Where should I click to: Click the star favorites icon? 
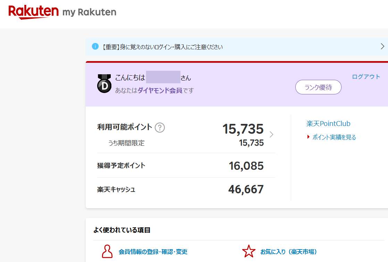click(249, 251)
